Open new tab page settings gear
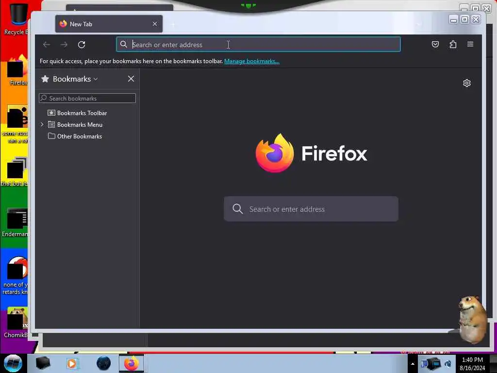 tap(467, 83)
